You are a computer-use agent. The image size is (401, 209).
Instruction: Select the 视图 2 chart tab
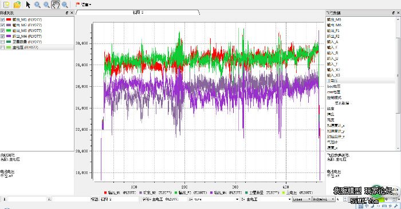click(138, 12)
